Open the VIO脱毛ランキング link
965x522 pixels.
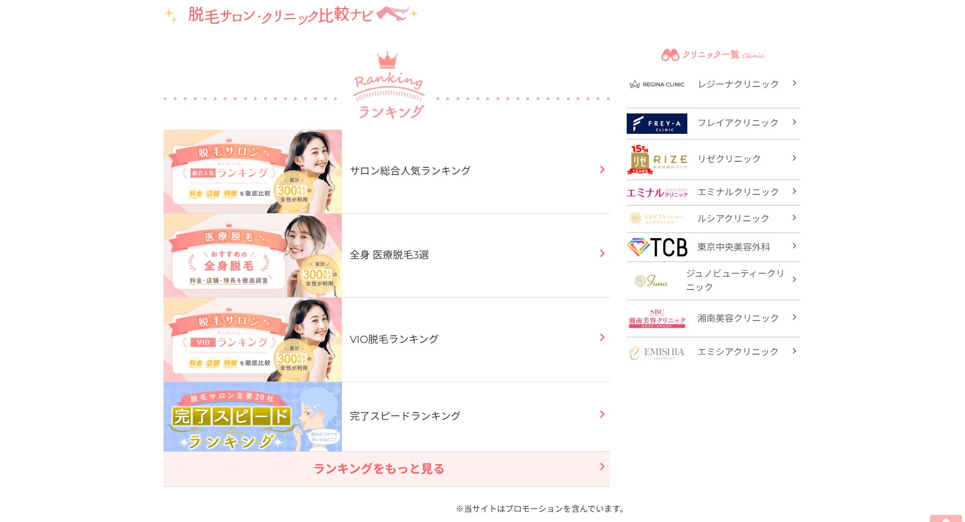point(394,339)
